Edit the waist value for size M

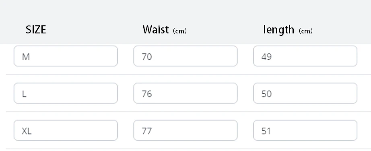[x=185, y=56]
